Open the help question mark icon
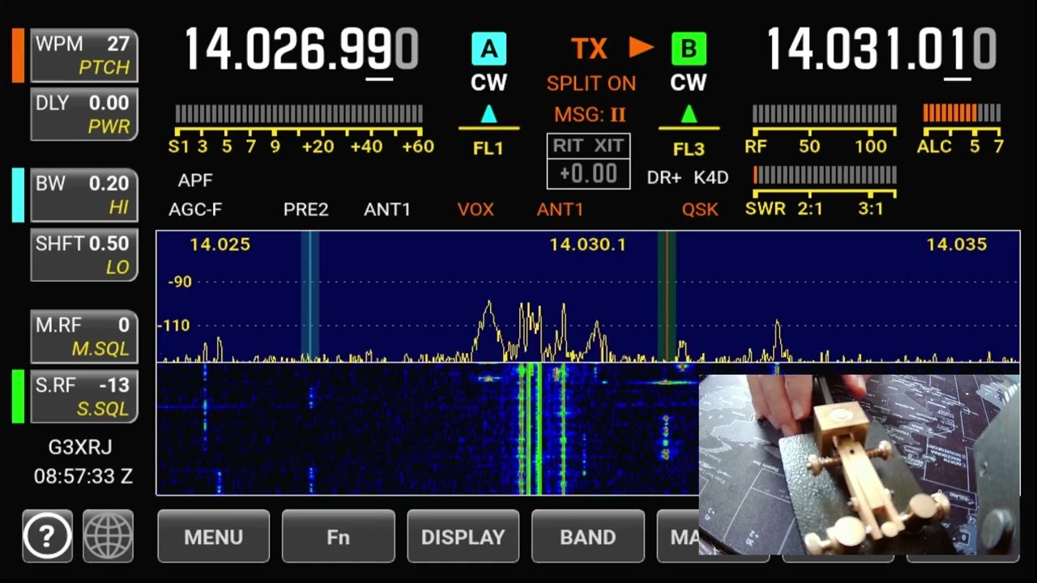Viewport: 1037px width, 583px height. coord(47,535)
